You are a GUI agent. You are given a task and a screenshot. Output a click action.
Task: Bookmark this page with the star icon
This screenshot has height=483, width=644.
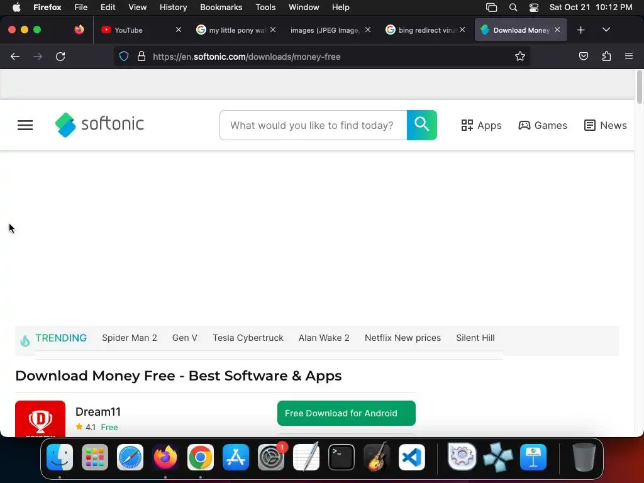tap(520, 56)
